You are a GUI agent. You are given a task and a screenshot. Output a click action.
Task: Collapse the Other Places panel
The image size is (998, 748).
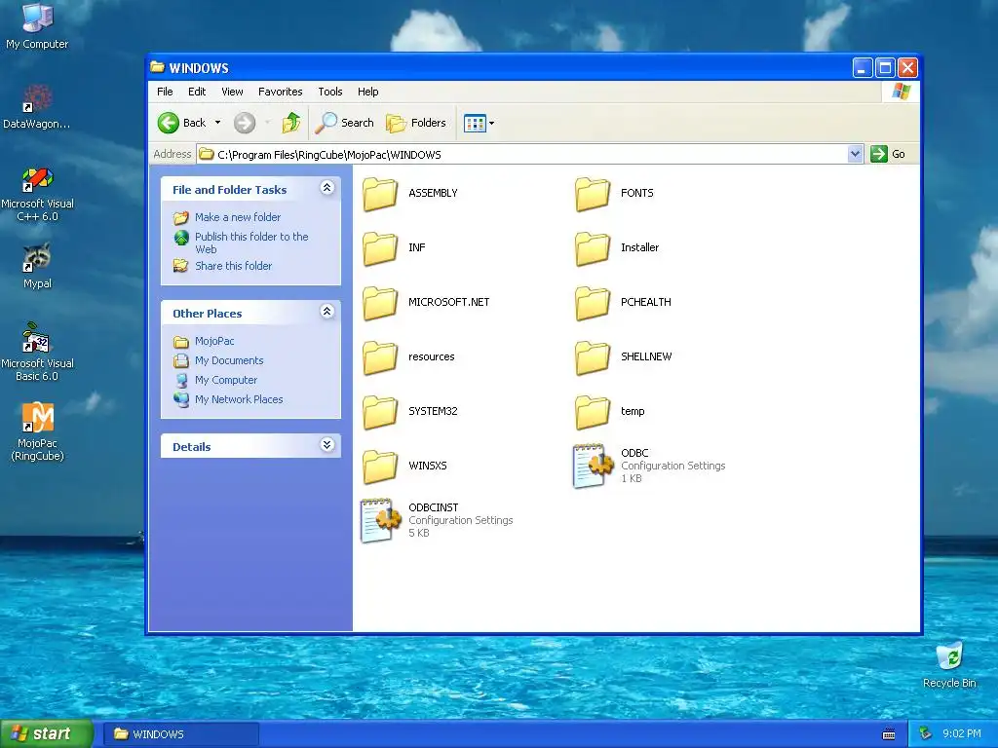point(327,311)
